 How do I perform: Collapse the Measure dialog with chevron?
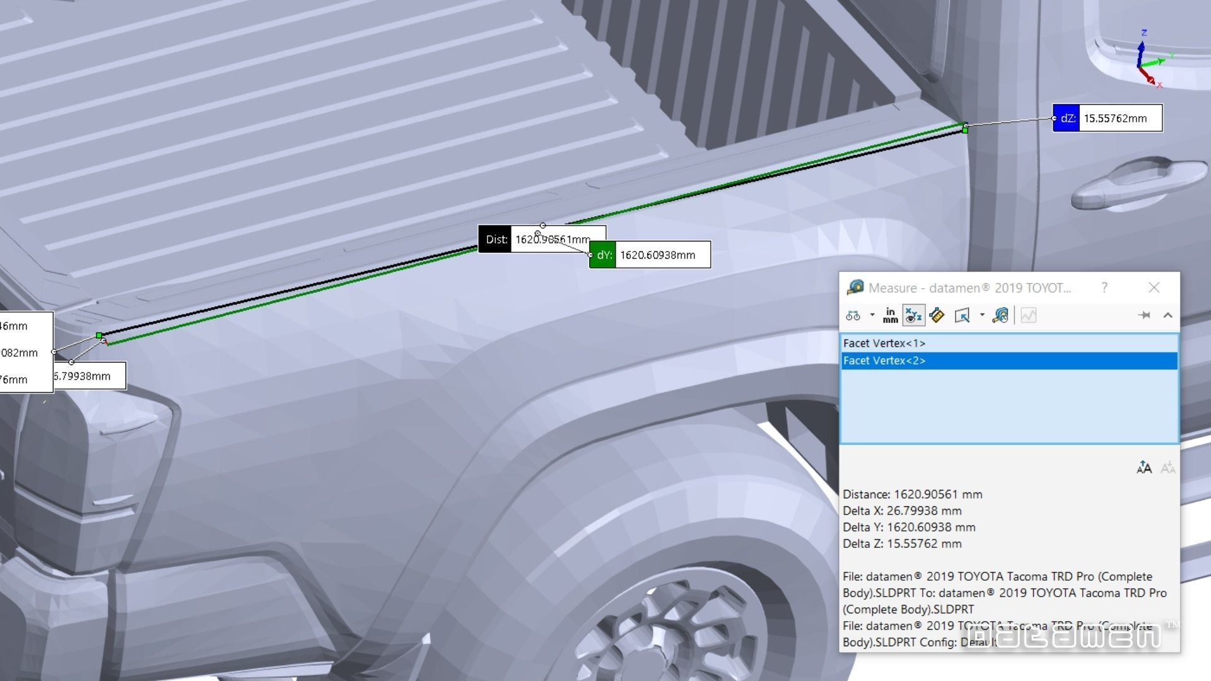pos(1168,315)
